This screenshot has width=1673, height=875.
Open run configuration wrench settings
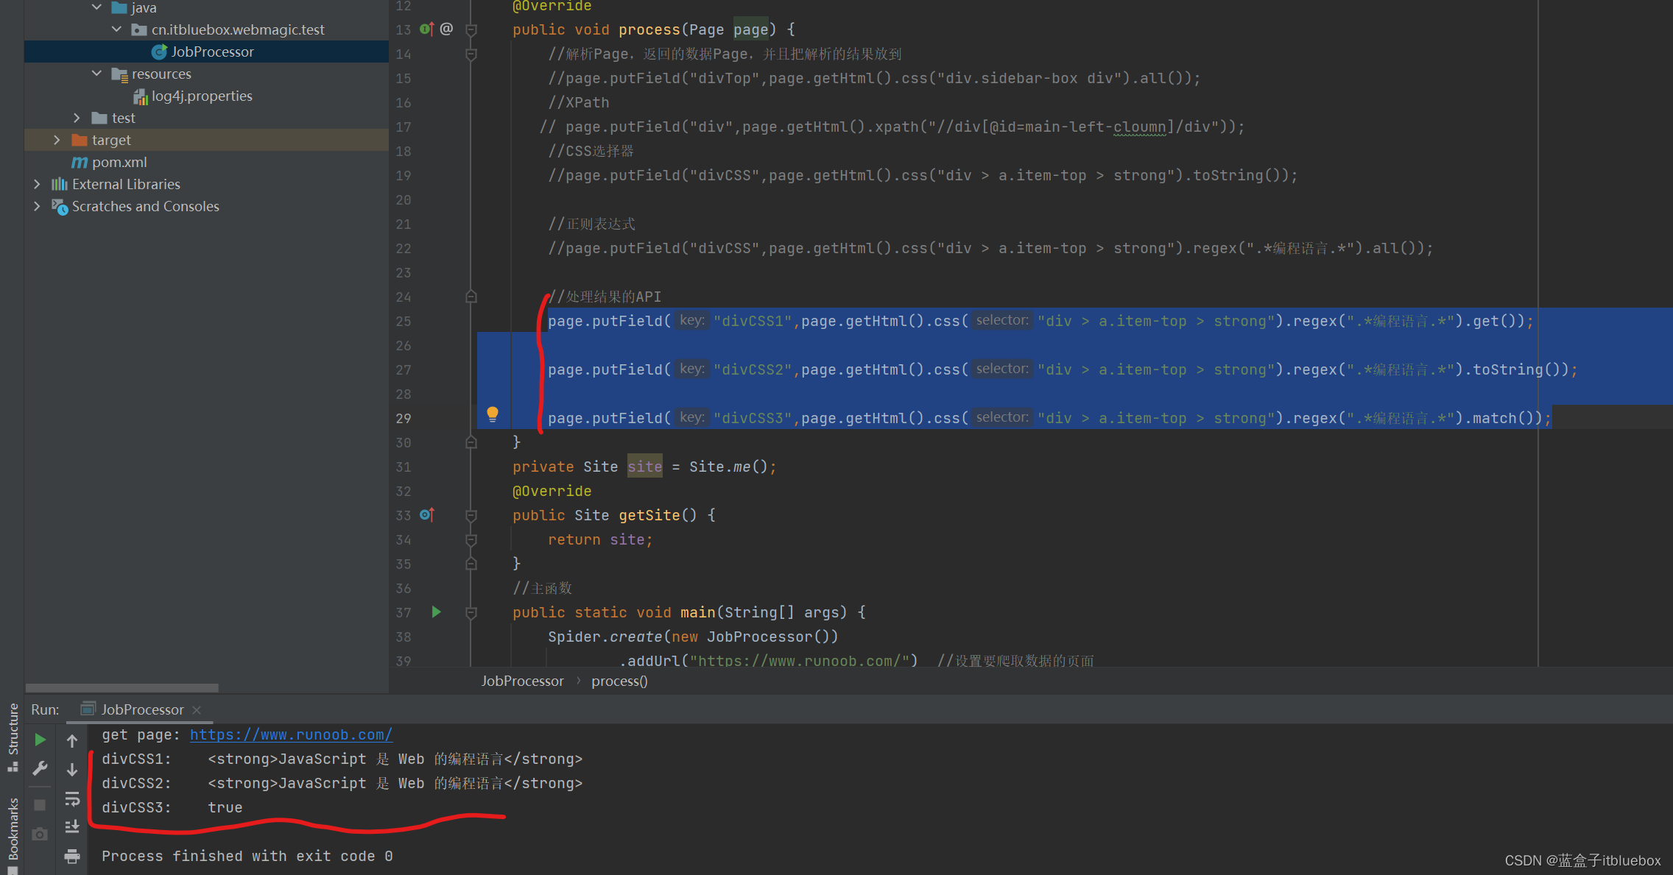pos(40,768)
